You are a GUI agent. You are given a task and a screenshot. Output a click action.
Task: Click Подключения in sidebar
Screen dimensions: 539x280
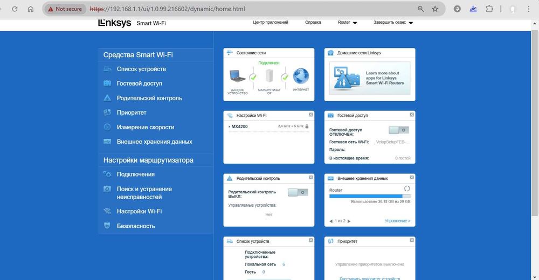point(135,174)
